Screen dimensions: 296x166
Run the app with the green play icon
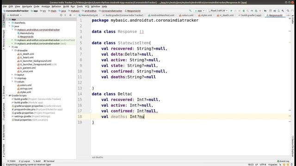[x=231, y=11]
